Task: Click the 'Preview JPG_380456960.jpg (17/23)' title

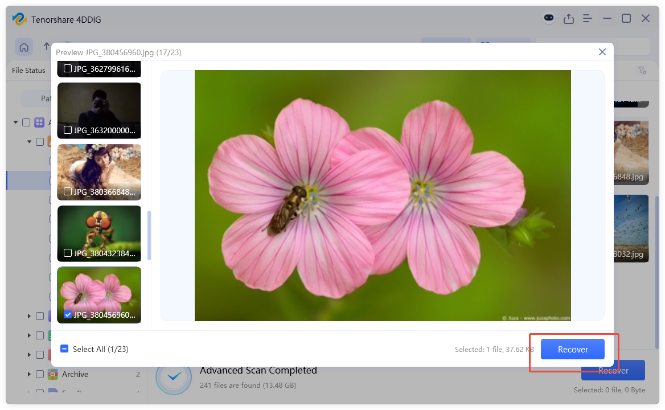Action: [x=119, y=52]
